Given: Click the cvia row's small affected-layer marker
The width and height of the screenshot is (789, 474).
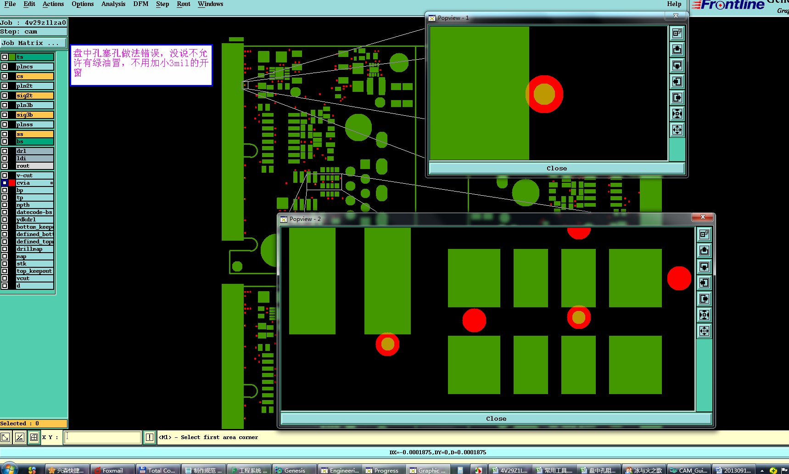Looking at the screenshot, I should (x=51, y=183).
